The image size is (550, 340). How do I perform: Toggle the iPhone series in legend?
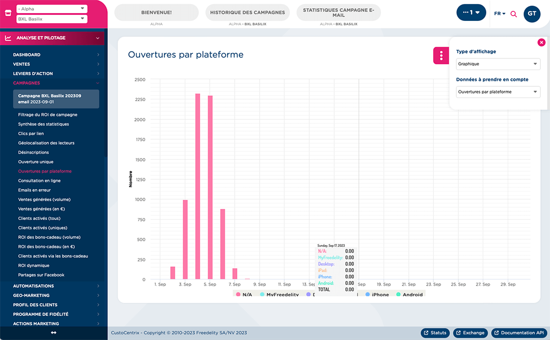click(x=377, y=295)
